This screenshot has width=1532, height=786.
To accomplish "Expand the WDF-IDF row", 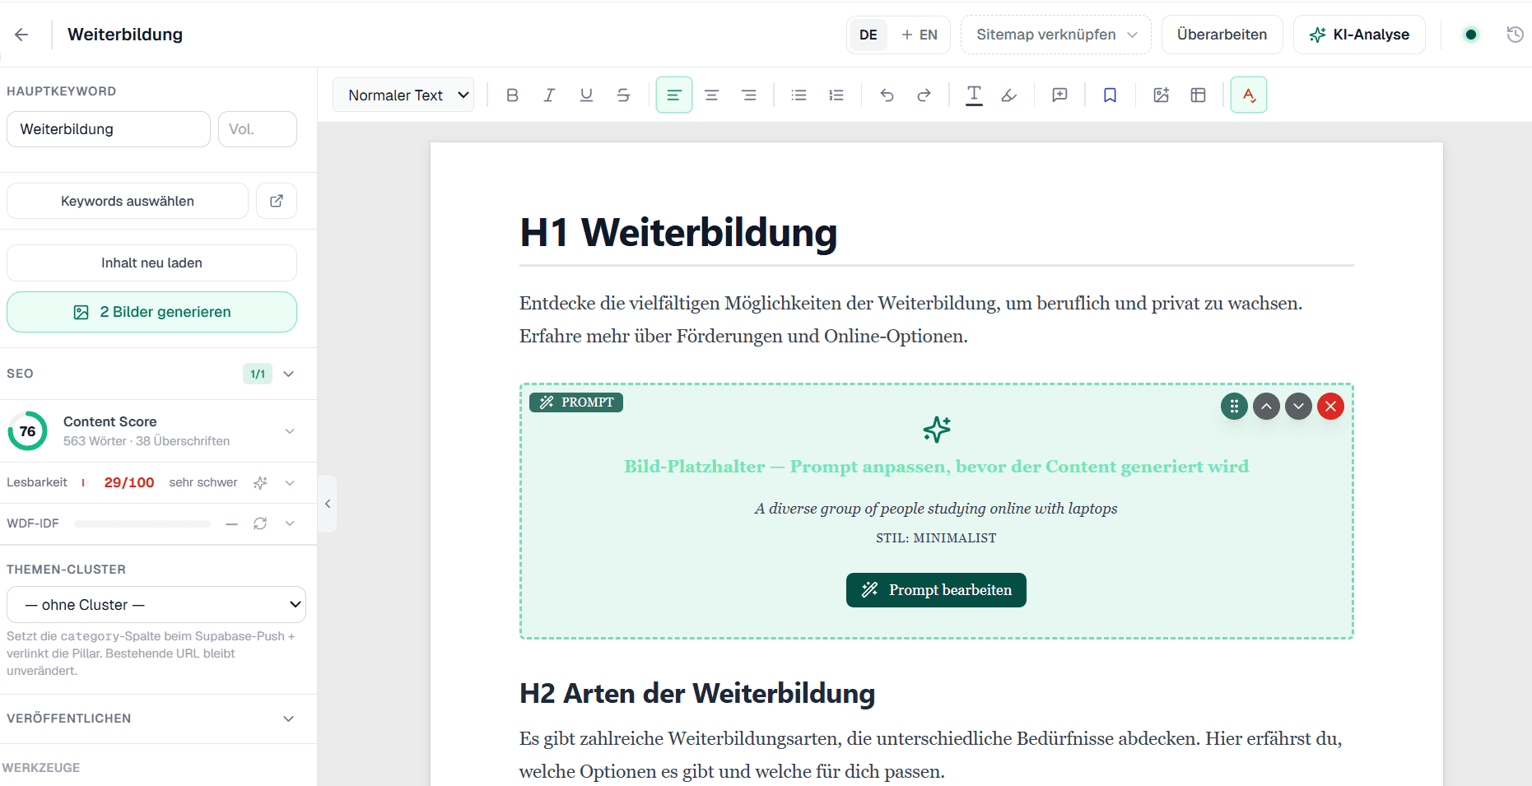I will [290, 523].
